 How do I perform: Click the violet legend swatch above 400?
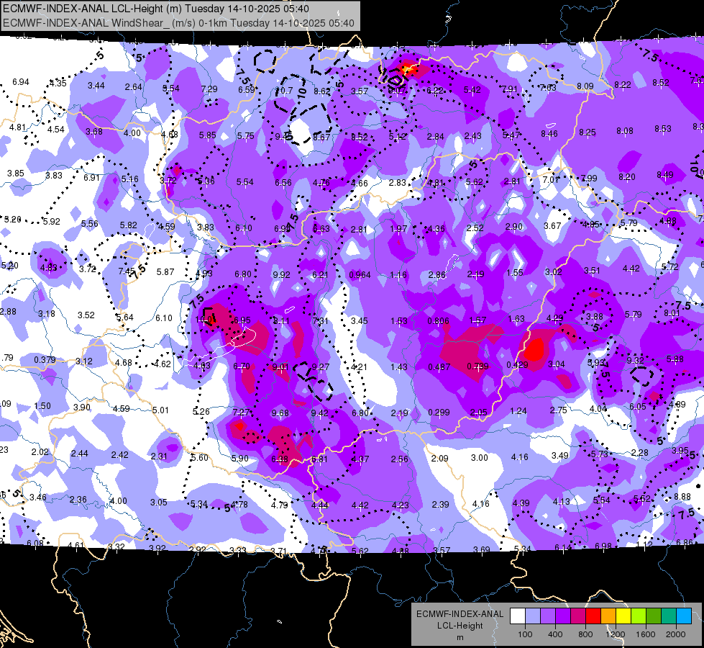point(563,616)
